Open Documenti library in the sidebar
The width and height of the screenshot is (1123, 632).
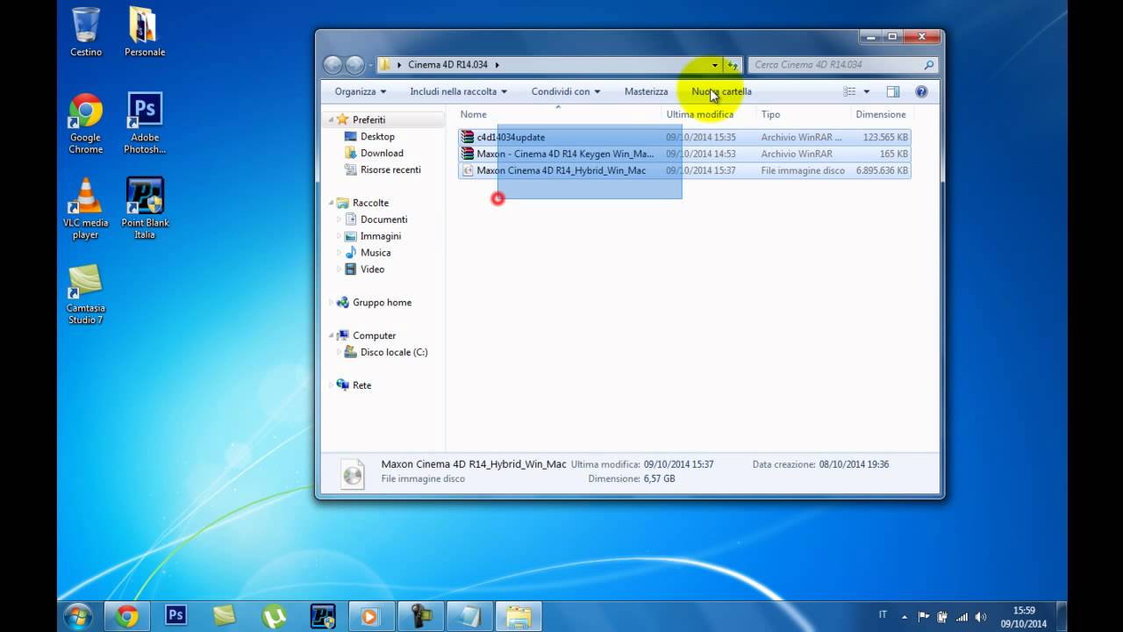[383, 219]
